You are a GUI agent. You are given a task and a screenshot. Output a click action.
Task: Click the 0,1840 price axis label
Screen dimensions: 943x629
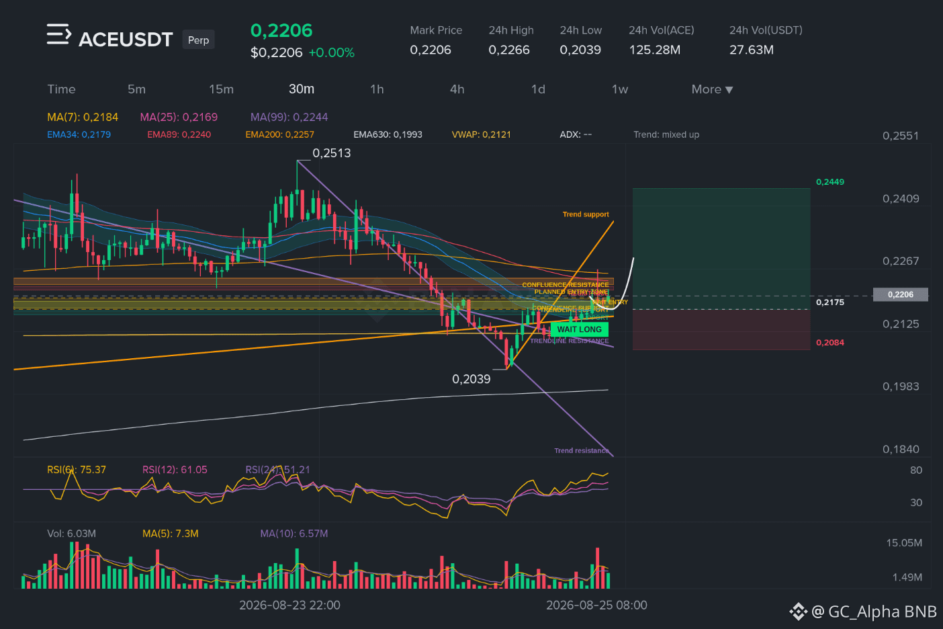(901, 450)
